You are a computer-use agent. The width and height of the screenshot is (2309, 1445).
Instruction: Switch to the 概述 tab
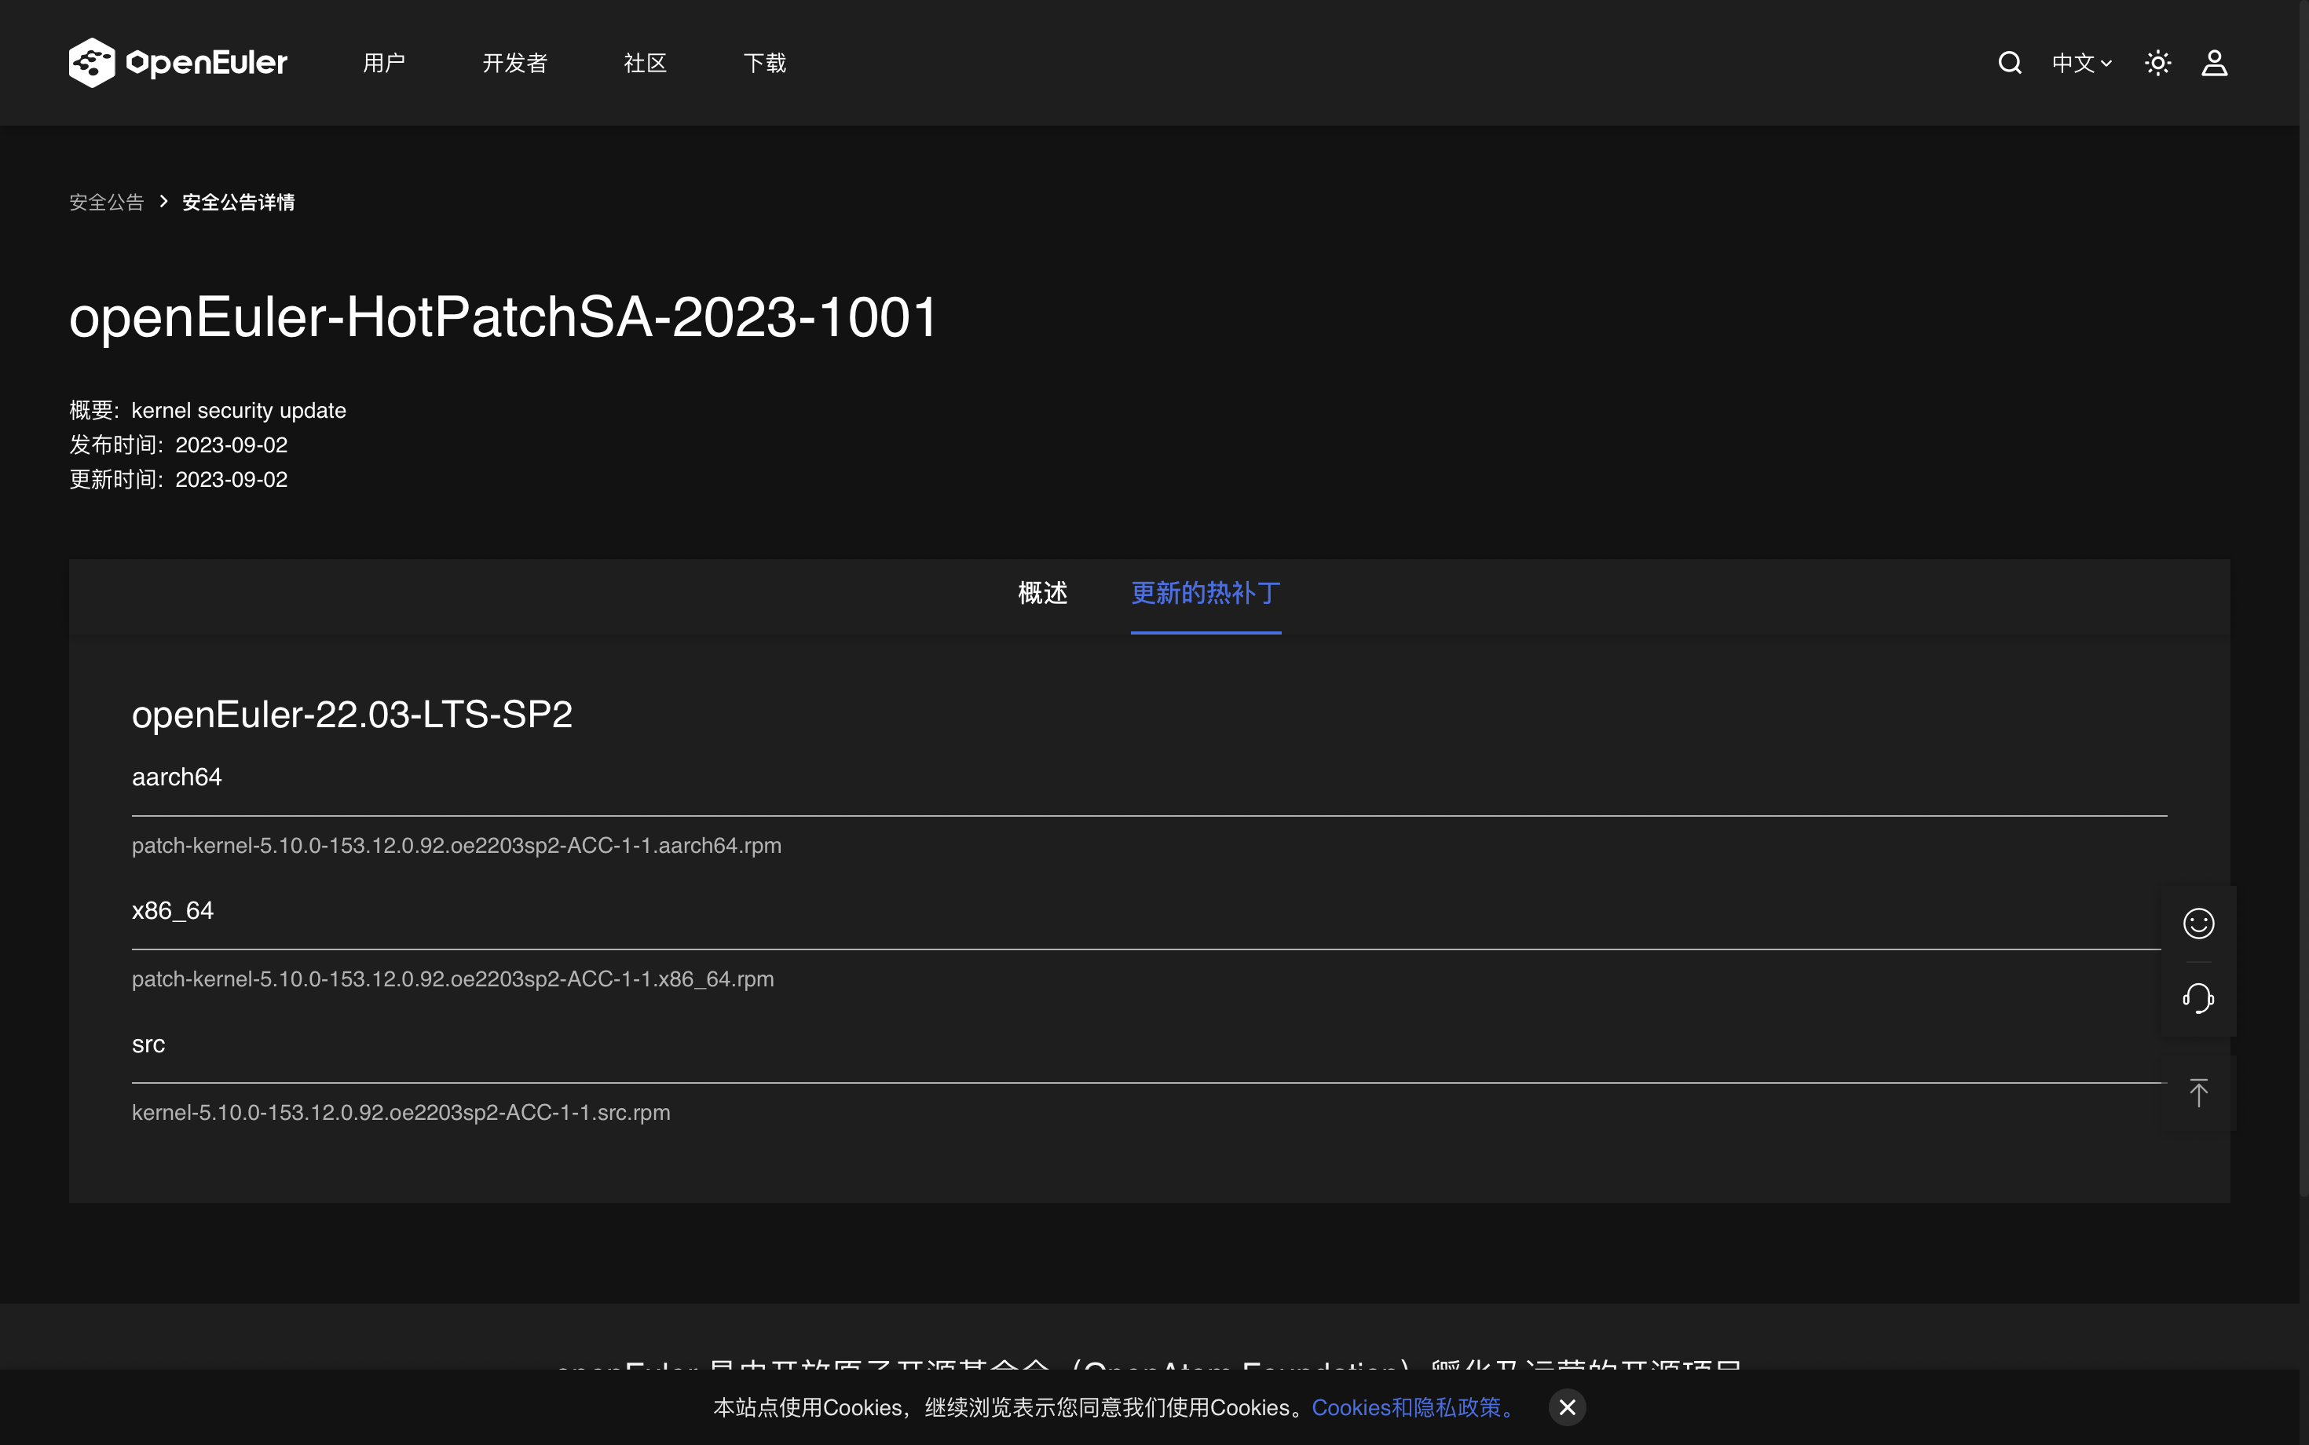(x=1043, y=594)
